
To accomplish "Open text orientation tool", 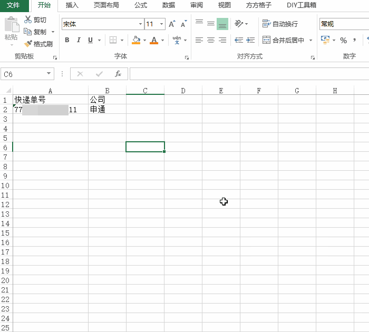I will click(x=239, y=24).
